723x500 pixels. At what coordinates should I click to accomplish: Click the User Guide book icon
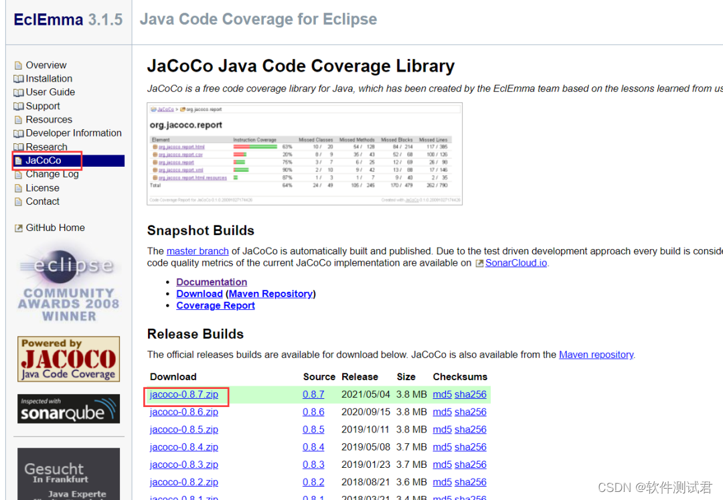coord(19,92)
